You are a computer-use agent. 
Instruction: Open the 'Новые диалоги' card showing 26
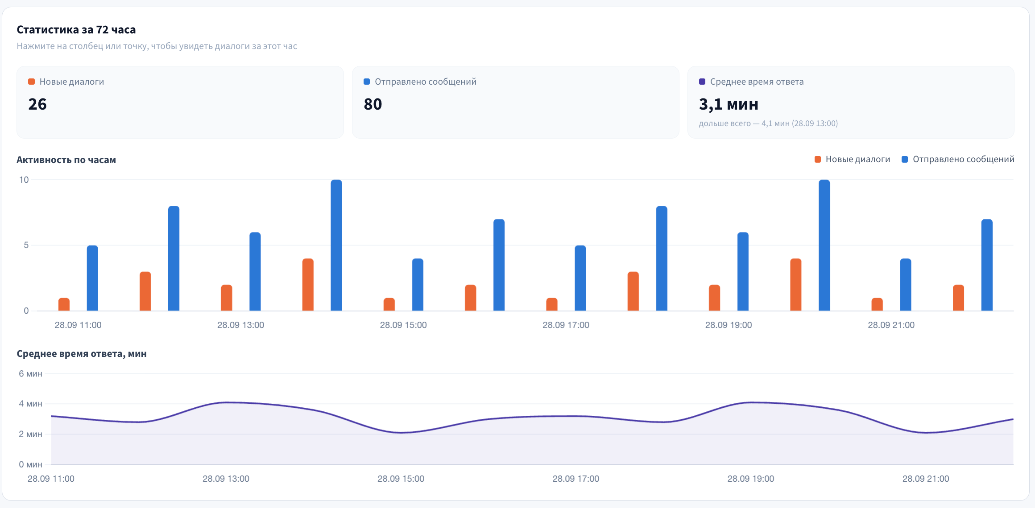point(180,102)
